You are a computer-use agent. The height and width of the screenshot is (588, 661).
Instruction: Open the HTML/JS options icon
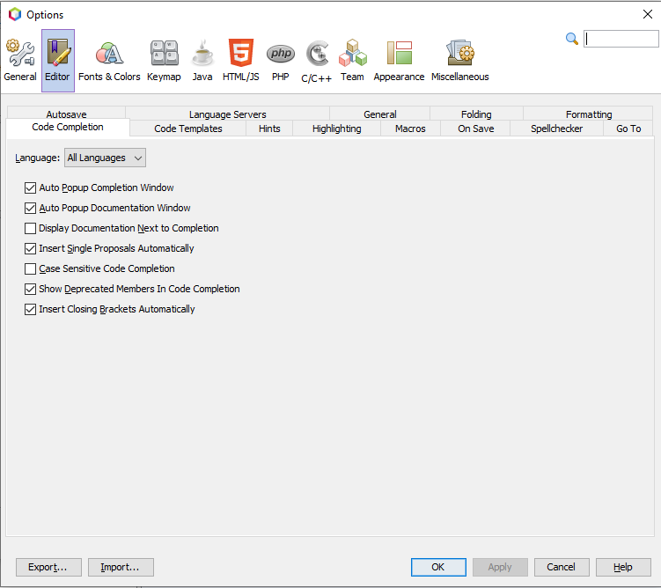(x=241, y=55)
